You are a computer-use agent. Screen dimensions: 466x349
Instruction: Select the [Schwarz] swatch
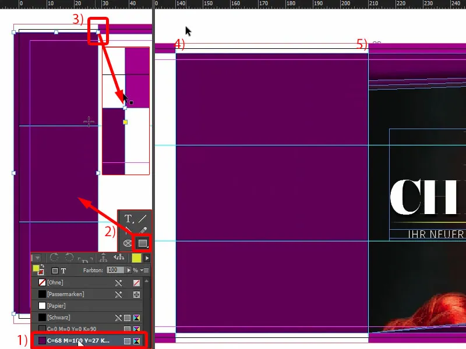pos(88,318)
